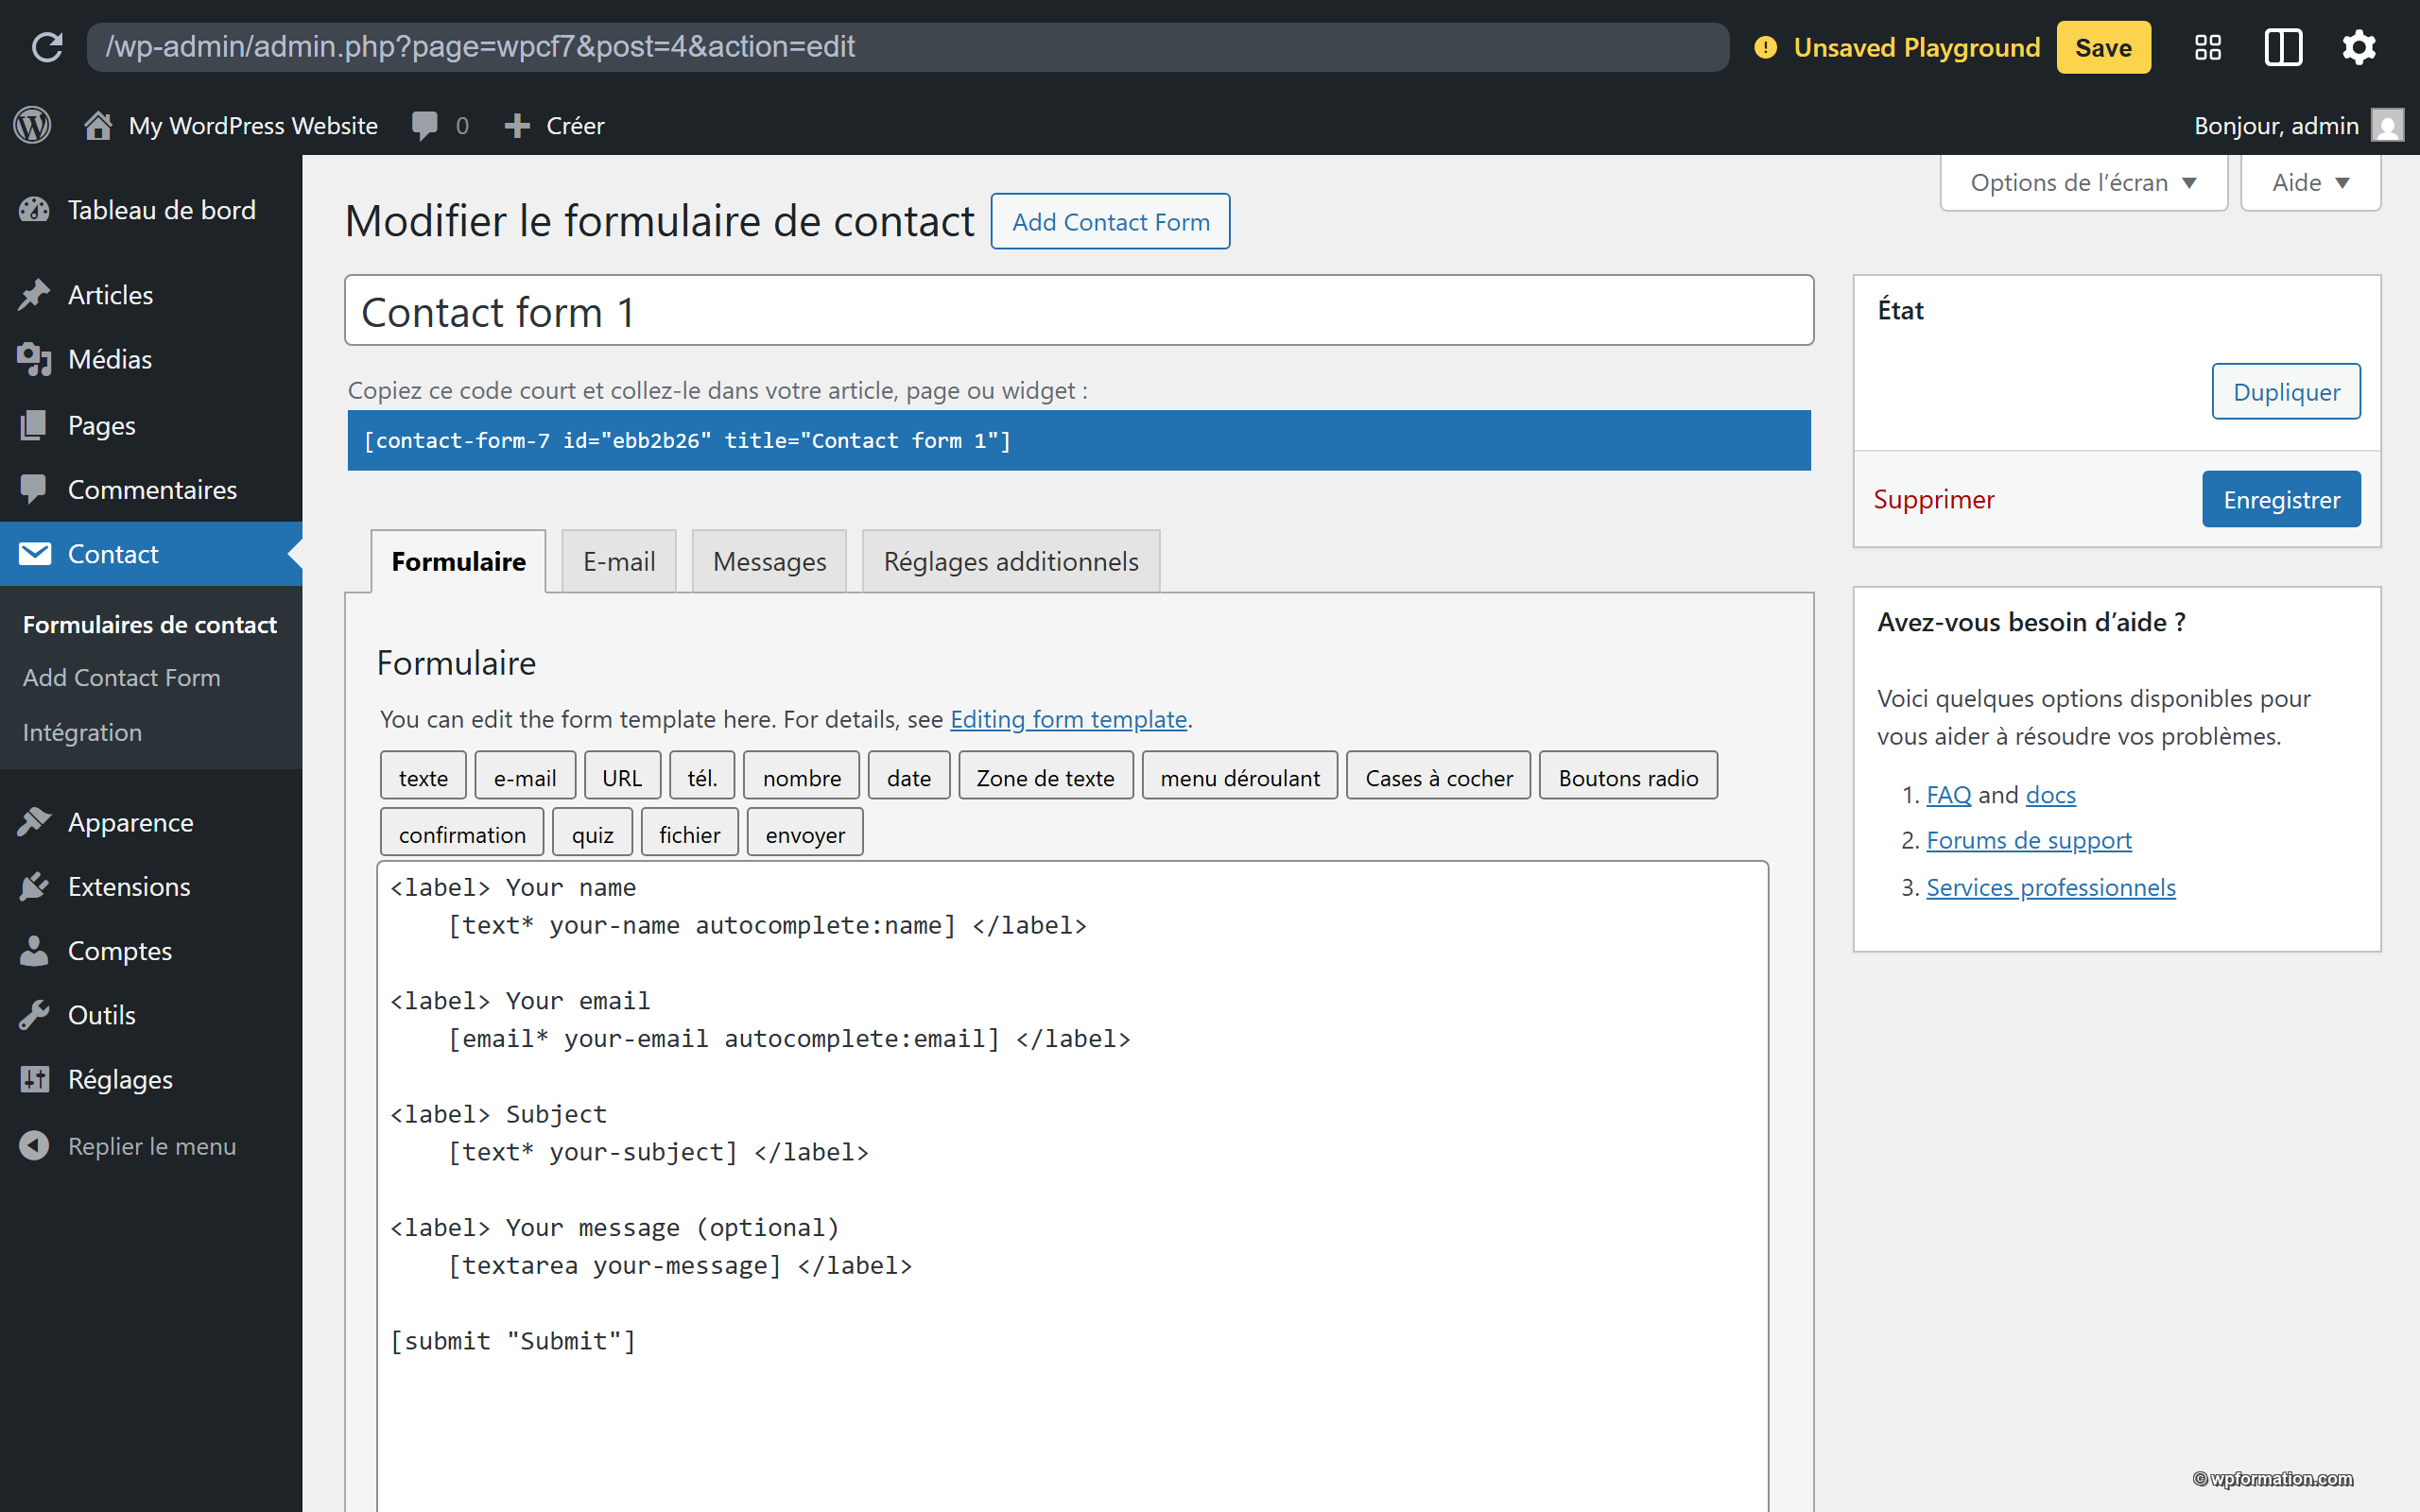Viewport: 2420px width, 1512px height.
Task: Click the Apparence paintbrush icon
Action: pyautogui.click(x=34, y=822)
